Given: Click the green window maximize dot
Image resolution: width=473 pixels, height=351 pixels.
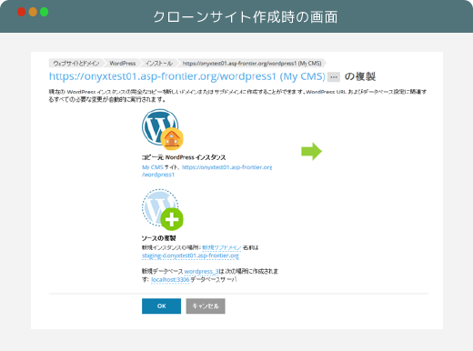Looking at the screenshot, I should (x=45, y=12).
